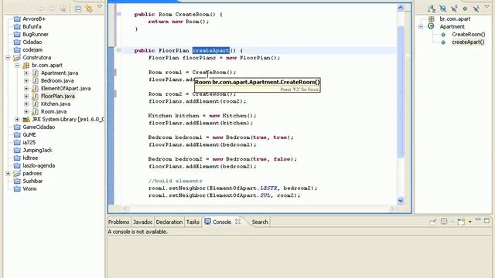Select br.com.apart package in Outline

455,19
